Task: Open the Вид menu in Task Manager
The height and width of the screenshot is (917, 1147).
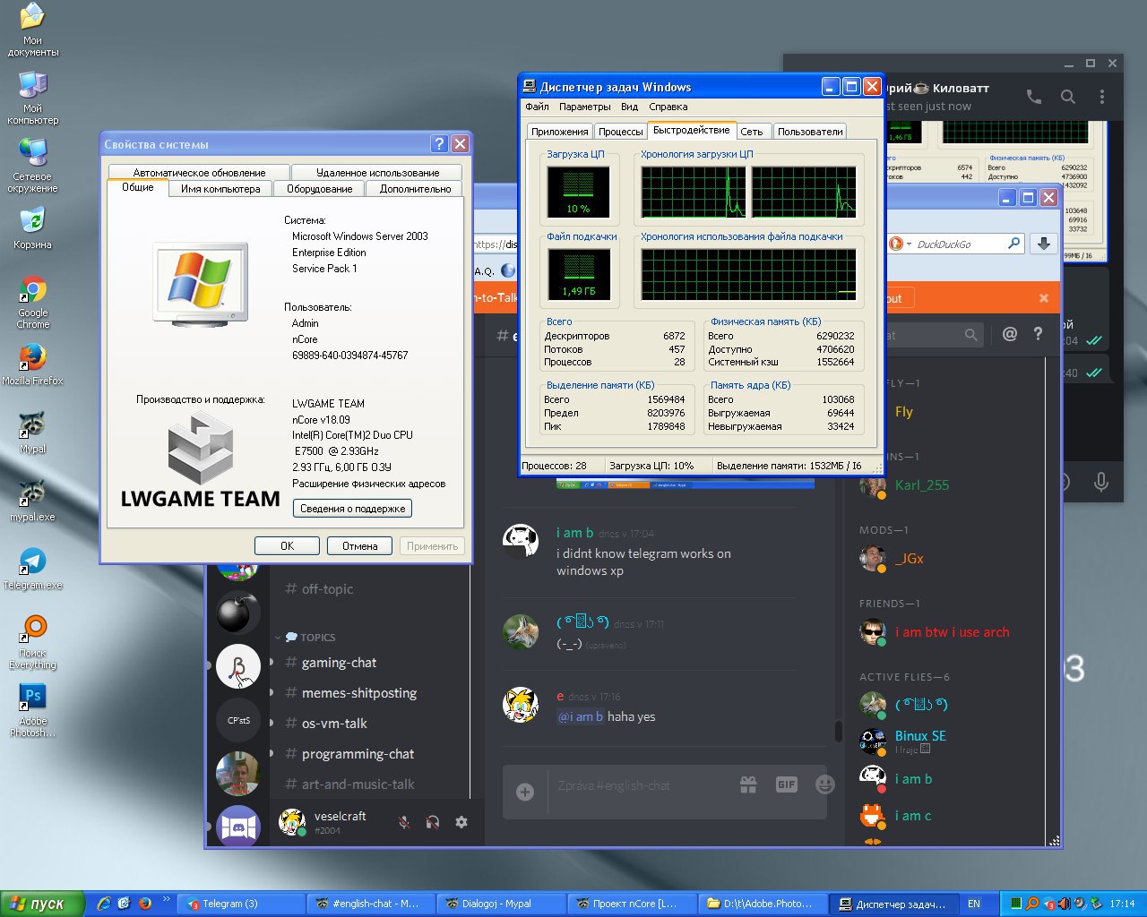Action: coord(630,107)
